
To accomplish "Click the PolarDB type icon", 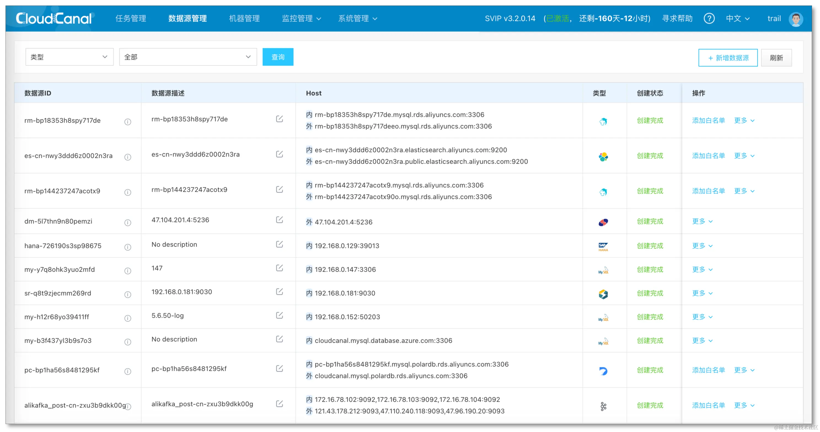I will 603,371.
